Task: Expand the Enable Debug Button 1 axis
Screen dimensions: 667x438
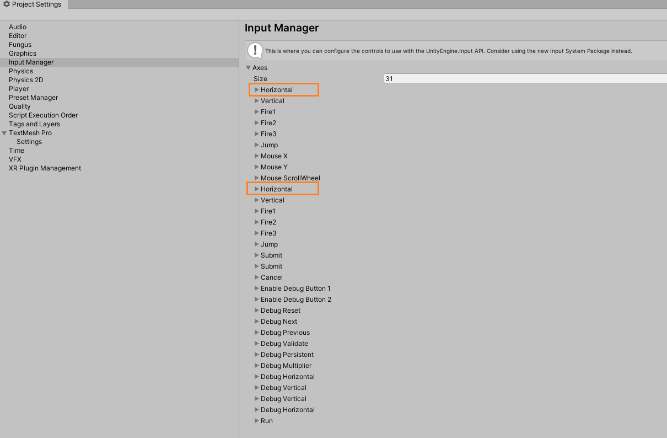Action: tap(256, 288)
